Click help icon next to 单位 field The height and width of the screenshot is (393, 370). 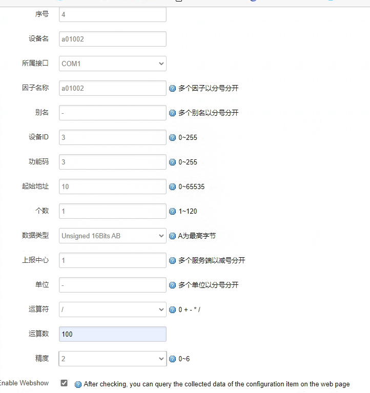point(172,285)
